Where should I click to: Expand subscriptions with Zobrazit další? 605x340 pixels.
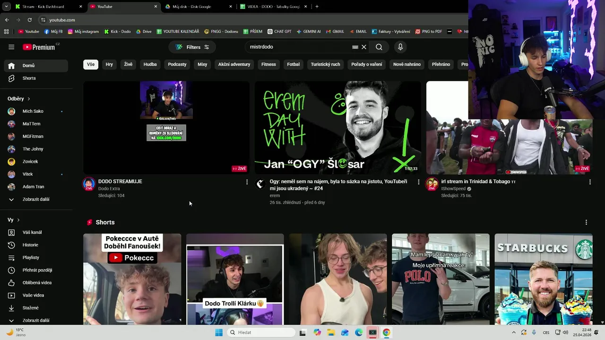click(36, 199)
